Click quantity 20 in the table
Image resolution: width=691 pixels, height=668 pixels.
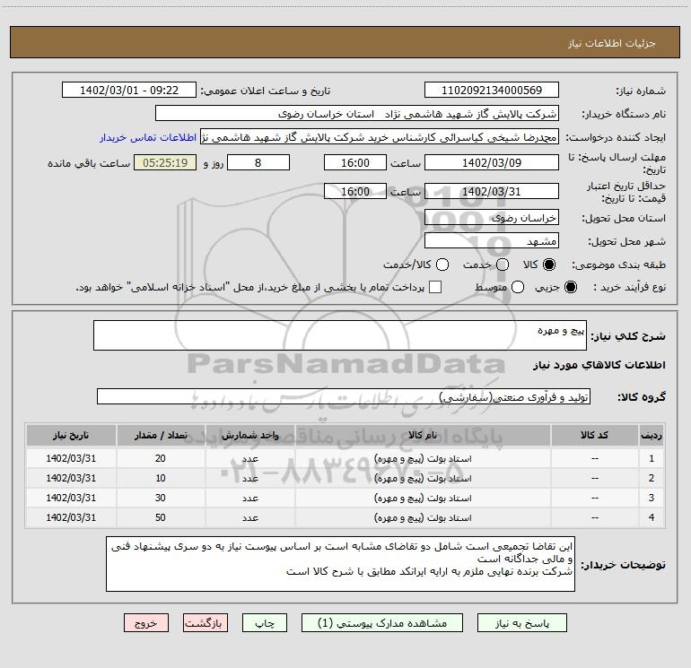161,458
